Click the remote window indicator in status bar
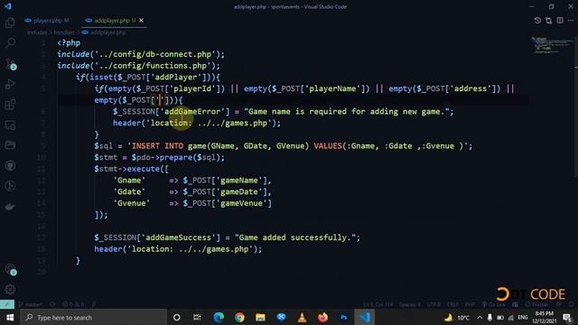The height and width of the screenshot is (325, 578). tap(7, 304)
